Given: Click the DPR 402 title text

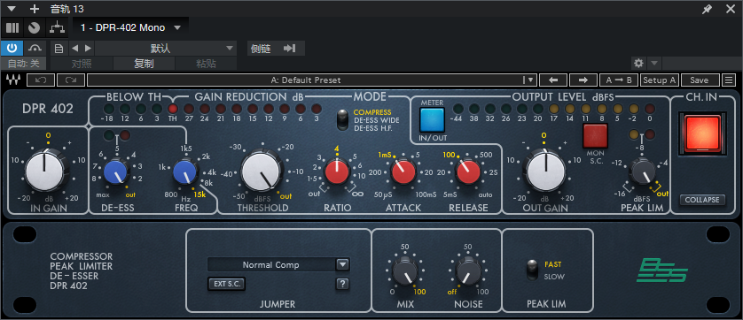Looking at the screenshot, I should (x=48, y=109).
